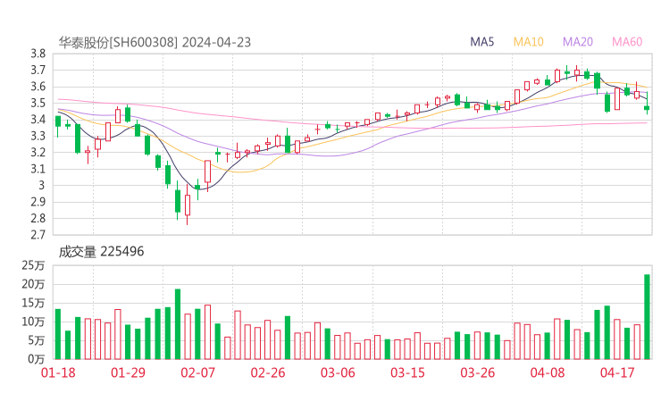Click the first green volume bar above the 01-18 label
661x393 pixels.
[58, 334]
